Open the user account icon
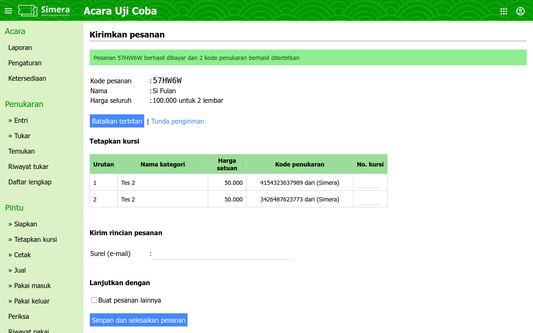Viewport: 533px width, 333px height. [x=521, y=11]
